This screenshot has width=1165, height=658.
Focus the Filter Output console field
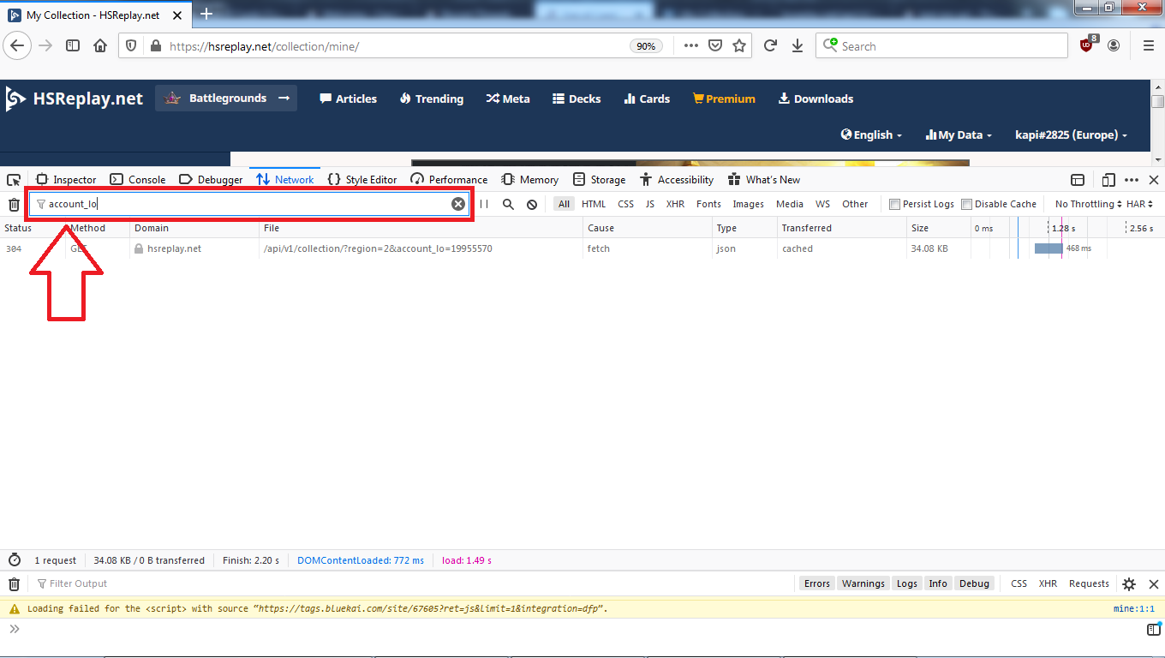coord(411,583)
